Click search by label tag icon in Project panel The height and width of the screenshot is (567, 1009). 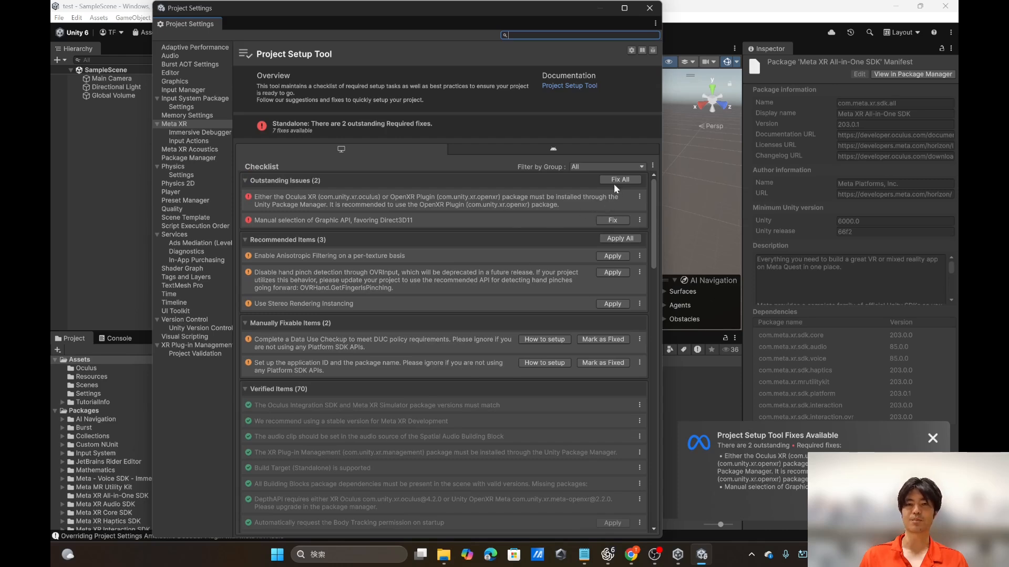684,349
